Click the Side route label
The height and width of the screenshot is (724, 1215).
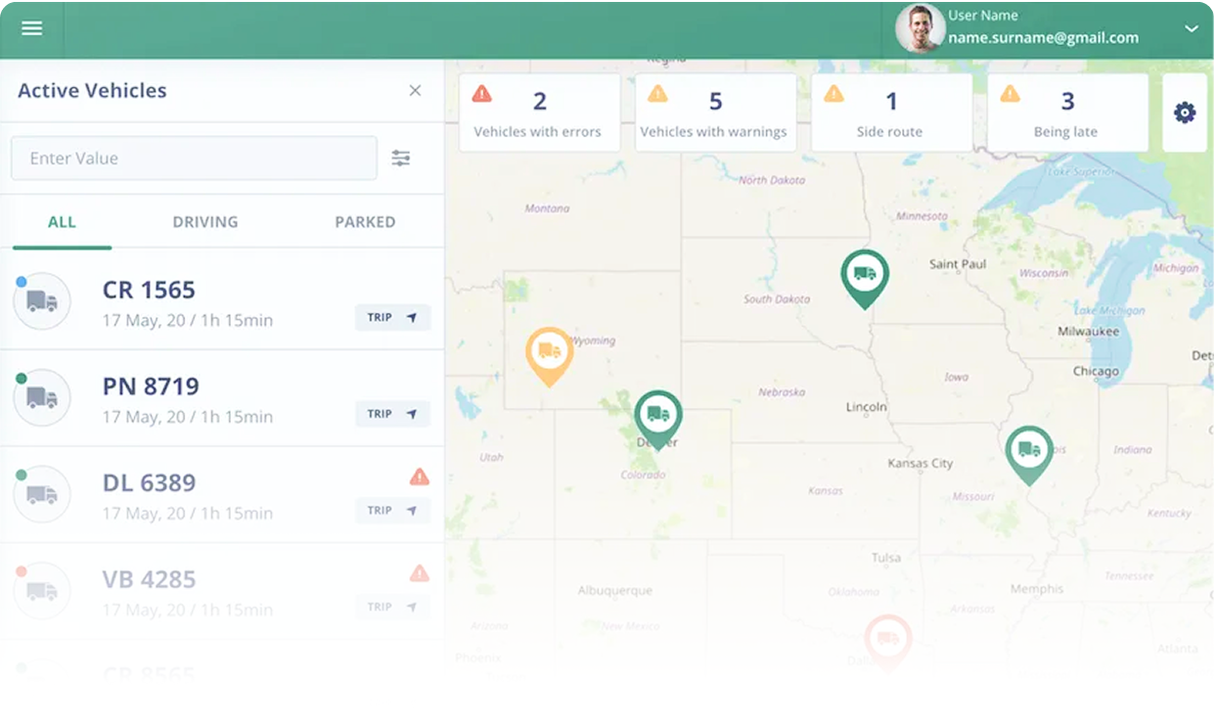pos(890,131)
